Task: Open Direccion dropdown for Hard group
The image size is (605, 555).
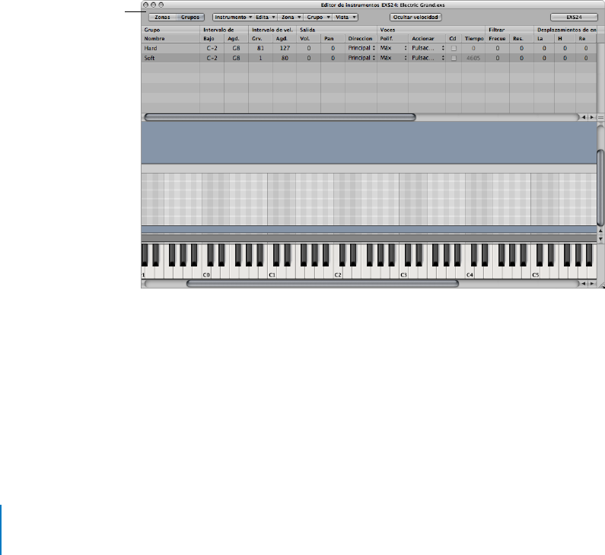Action: tap(361, 48)
